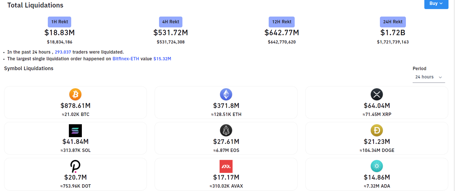Click the $642.77M 12H total
Screen dimensions: 455x191
pos(282,33)
